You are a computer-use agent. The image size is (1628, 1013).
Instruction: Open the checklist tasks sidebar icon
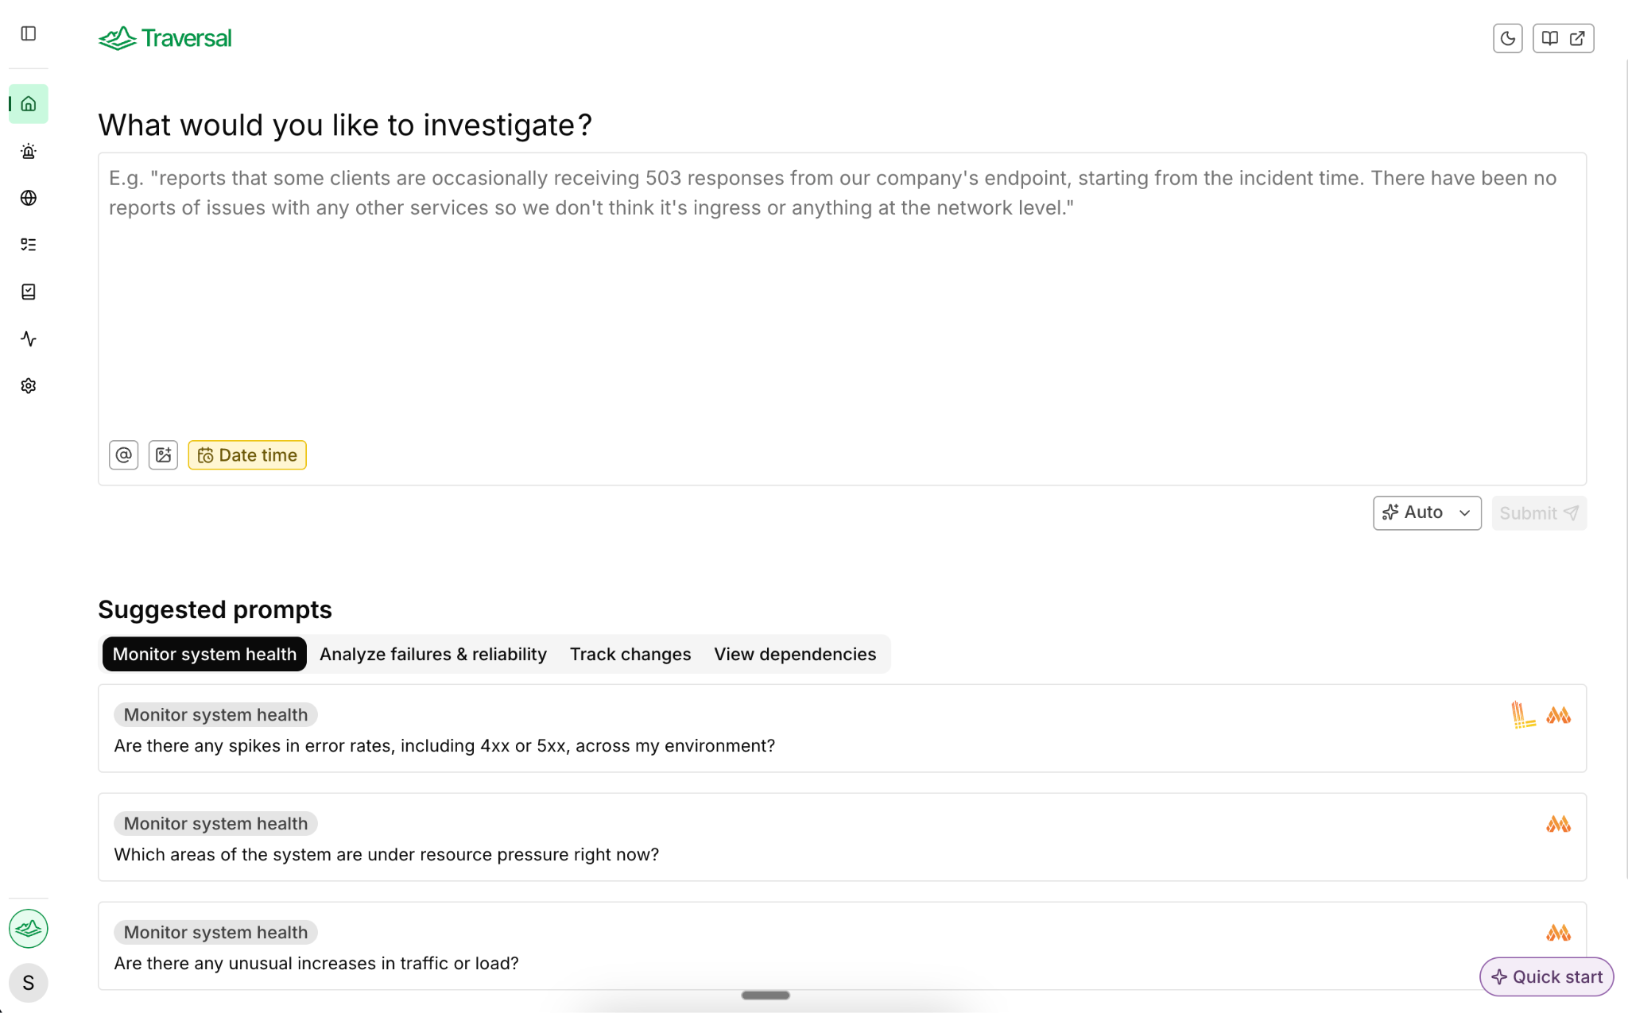29,245
